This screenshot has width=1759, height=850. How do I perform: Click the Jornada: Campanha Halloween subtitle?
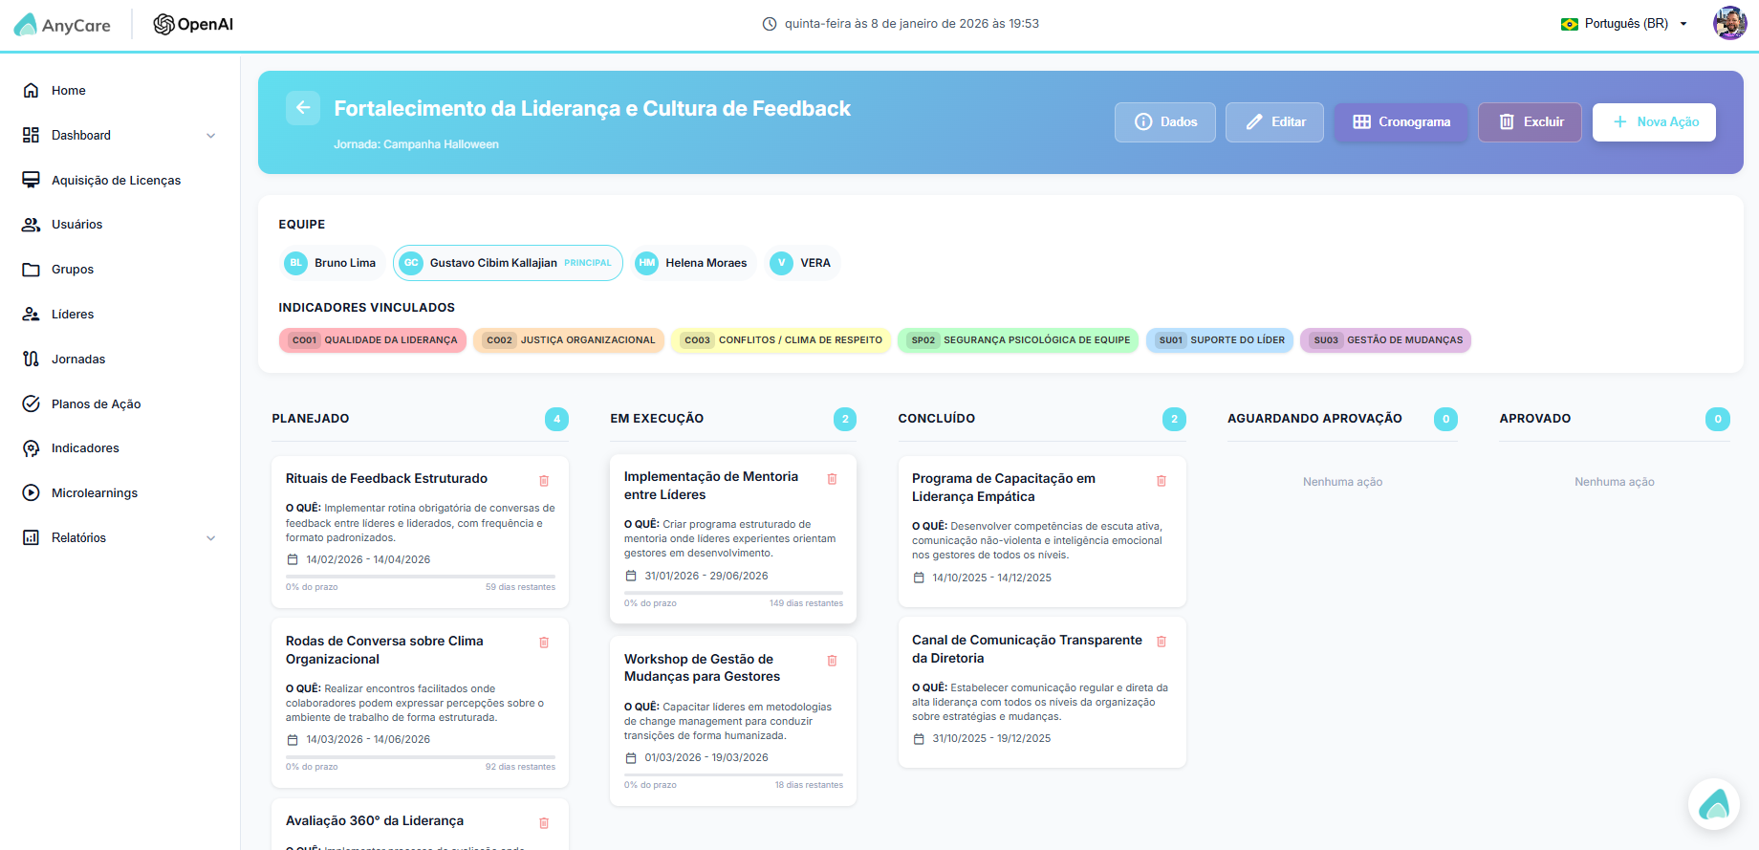click(416, 144)
